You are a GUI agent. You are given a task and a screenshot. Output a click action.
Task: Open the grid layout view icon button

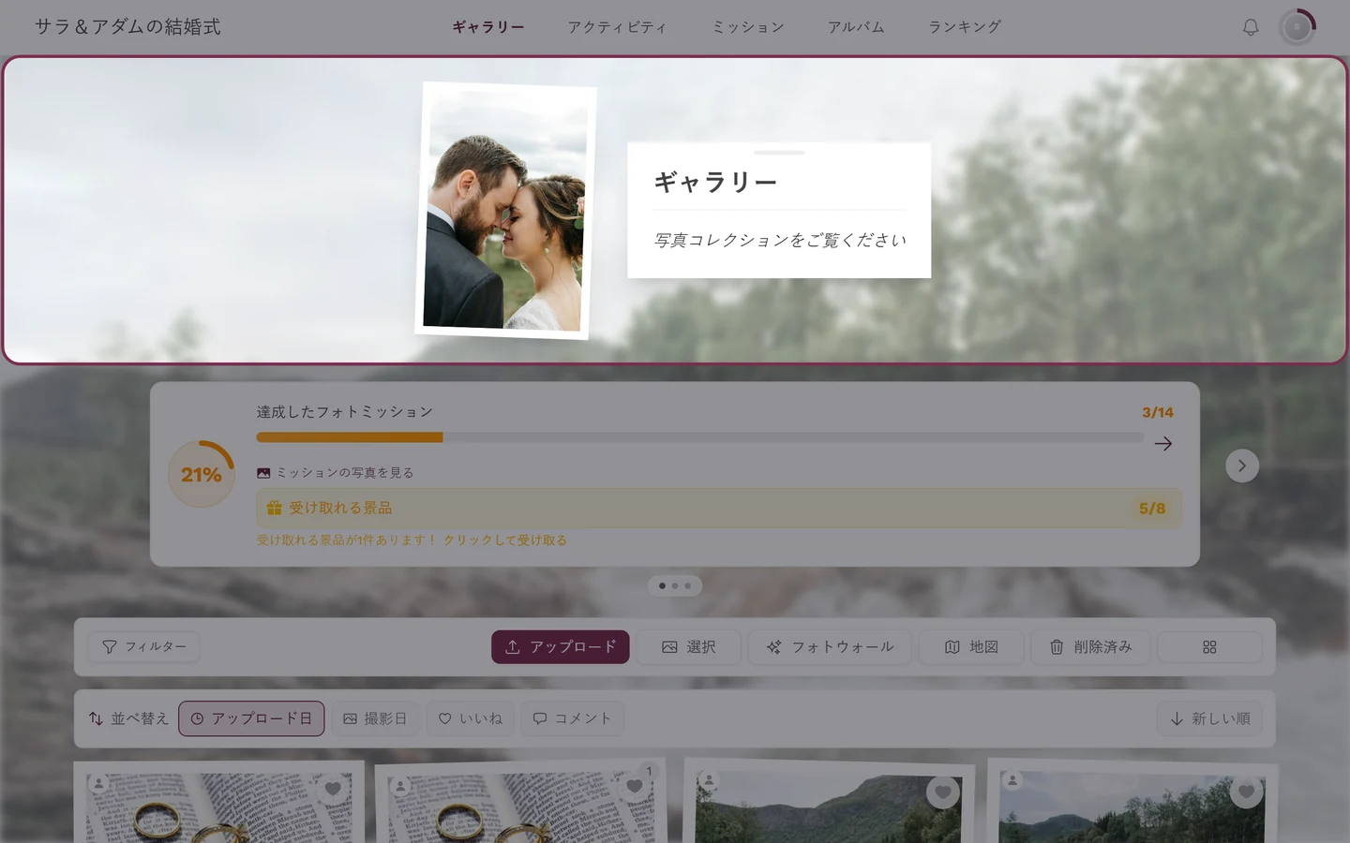click(1209, 647)
